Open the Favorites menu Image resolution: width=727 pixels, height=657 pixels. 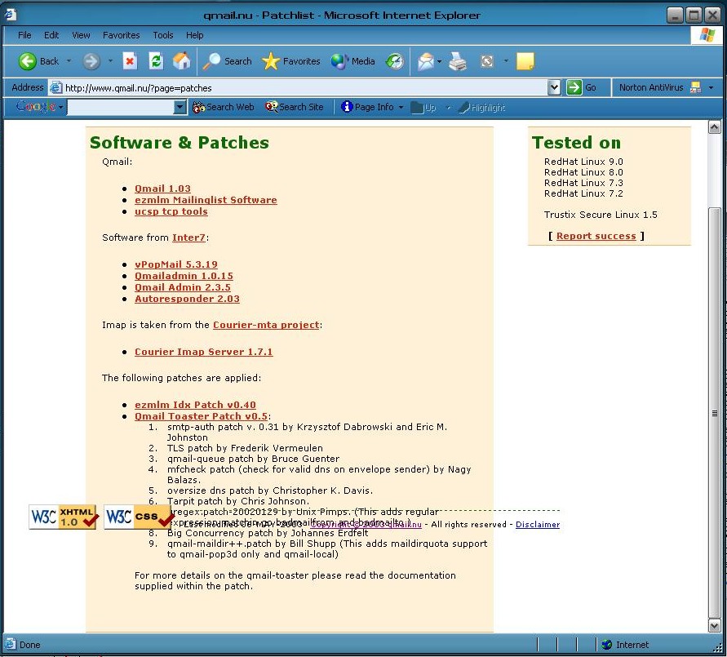coord(121,35)
